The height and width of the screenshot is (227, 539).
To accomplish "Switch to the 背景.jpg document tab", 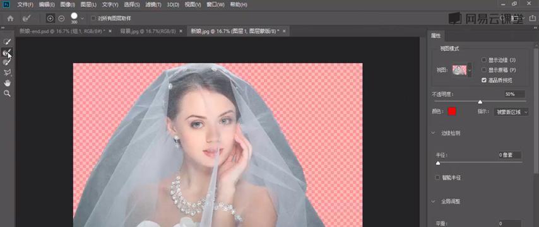I will (x=148, y=31).
